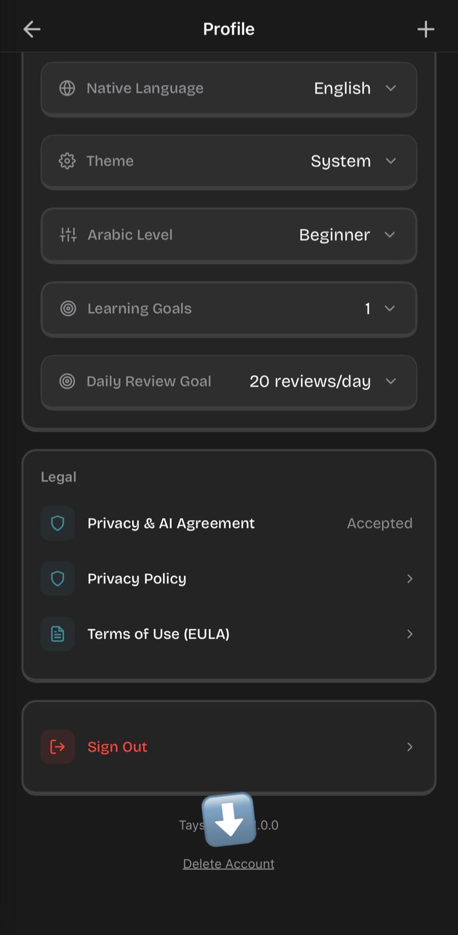The width and height of the screenshot is (458, 935).
Task: Click the blue down-arrow emoji icon
Action: click(x=228, y=819)
